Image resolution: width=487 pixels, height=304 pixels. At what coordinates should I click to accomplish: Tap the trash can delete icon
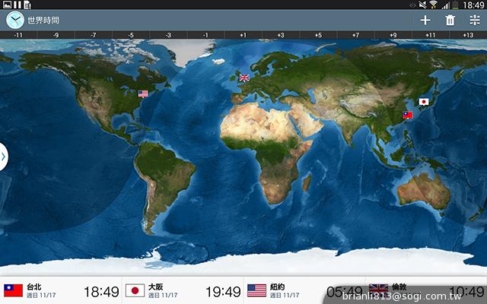click(x=450, y=21)
